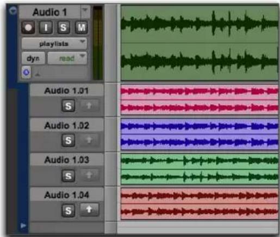280x237 pixels.
Task: Open the read automation mode selector
Action: 67,58
